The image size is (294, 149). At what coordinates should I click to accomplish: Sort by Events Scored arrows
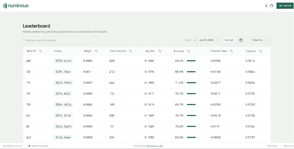pos(130,51)
